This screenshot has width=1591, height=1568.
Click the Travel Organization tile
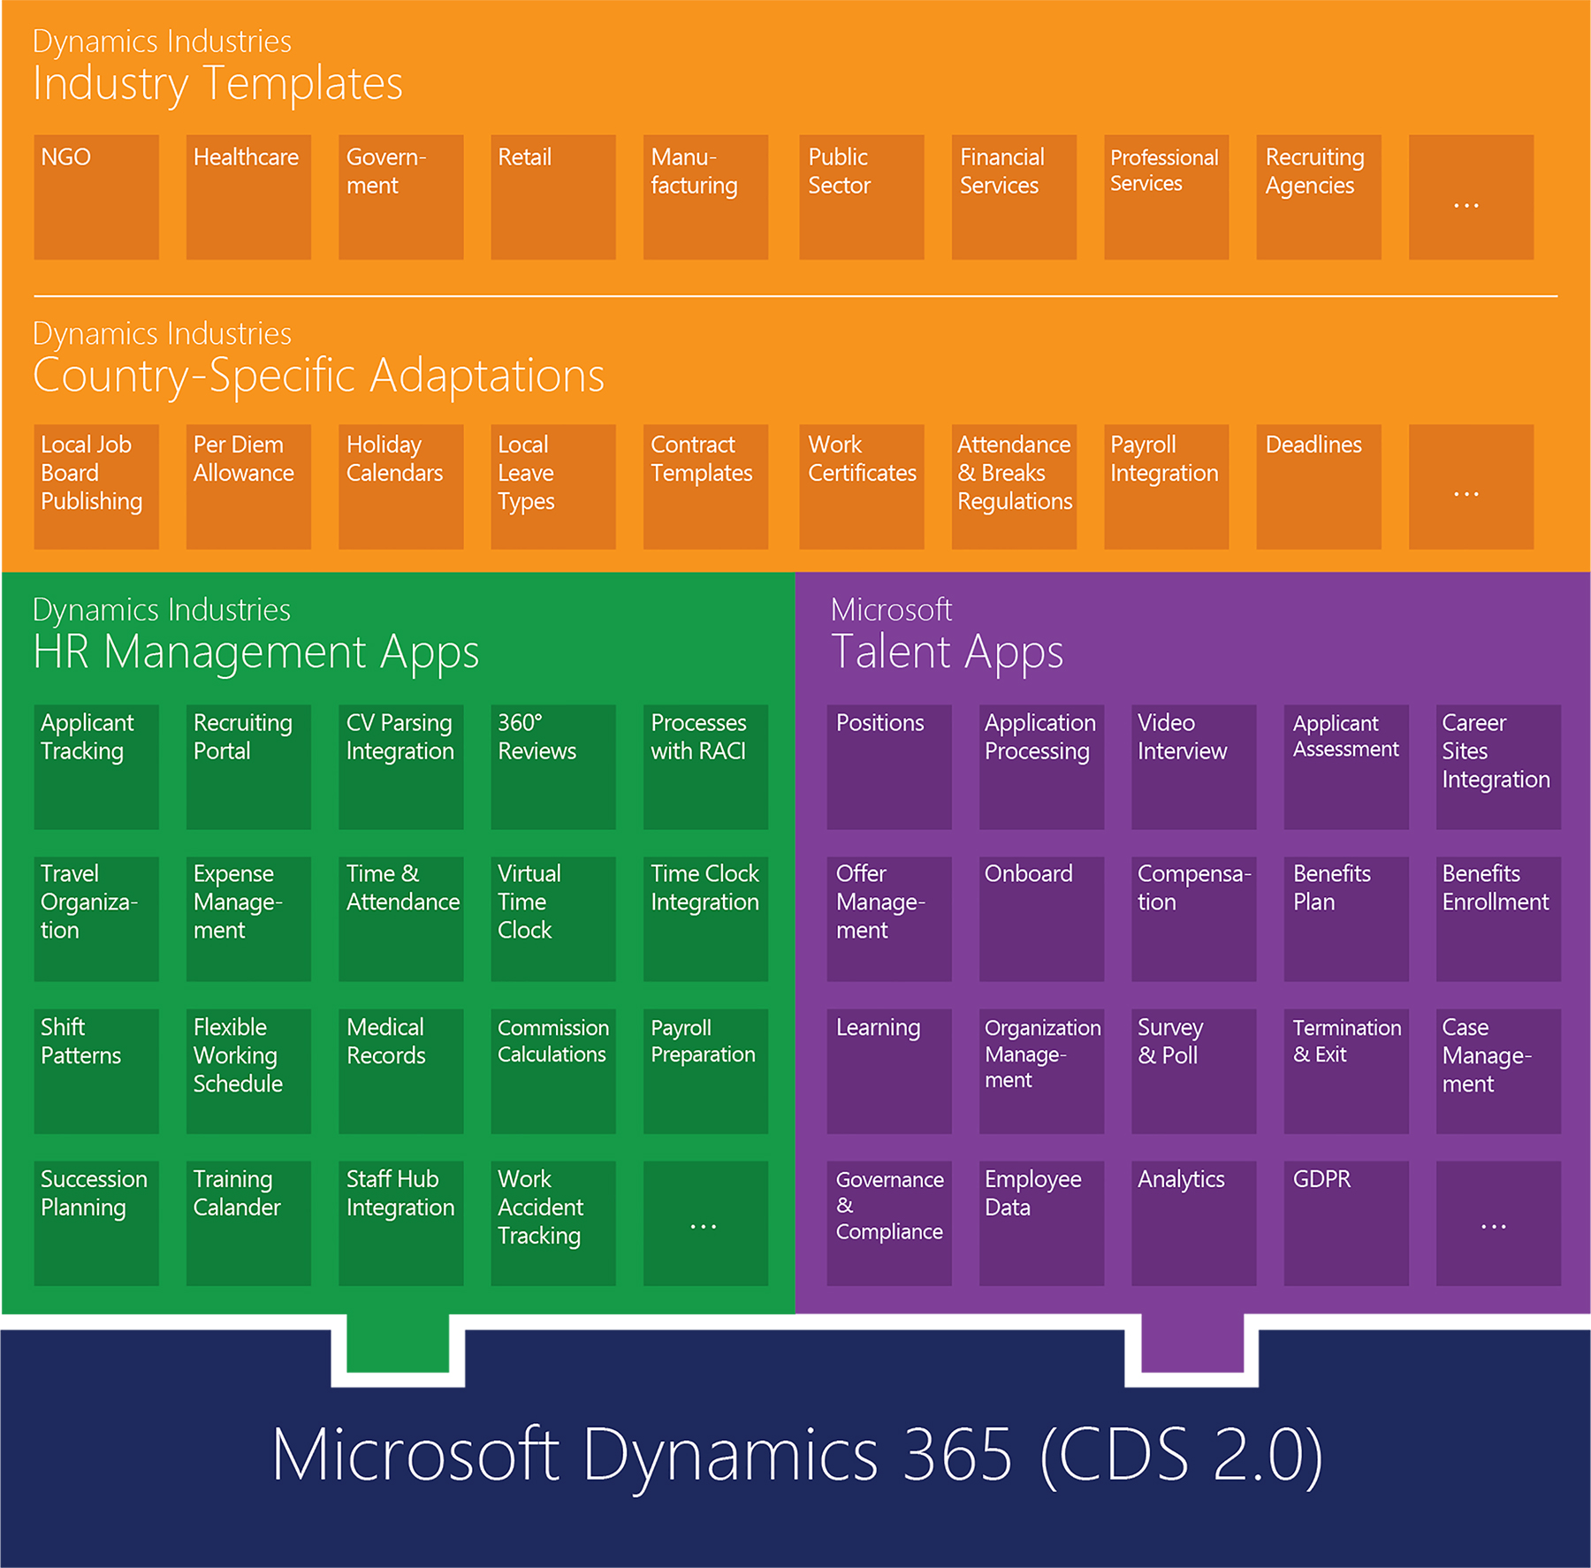(96, 919)
